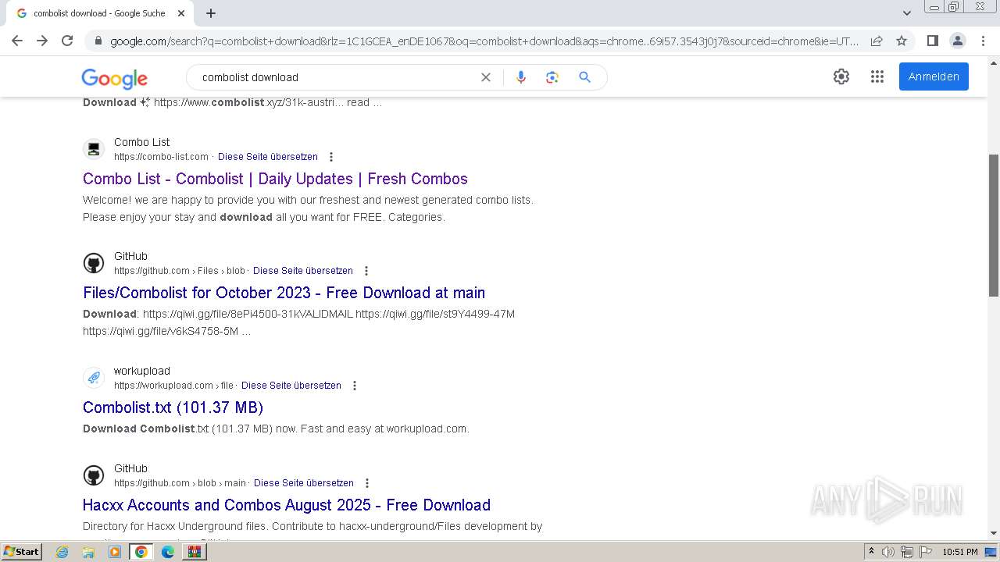
Task: Translate workupload result page
Action: tap(291, 386)
